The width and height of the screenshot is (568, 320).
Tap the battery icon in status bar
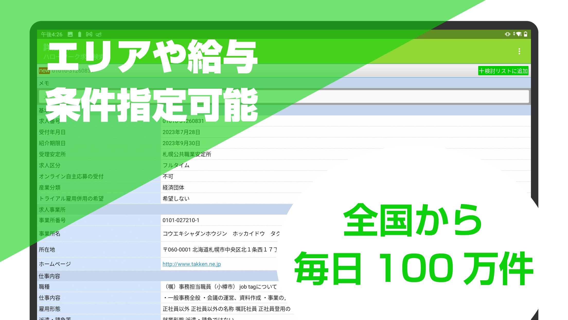coord(526,34)
